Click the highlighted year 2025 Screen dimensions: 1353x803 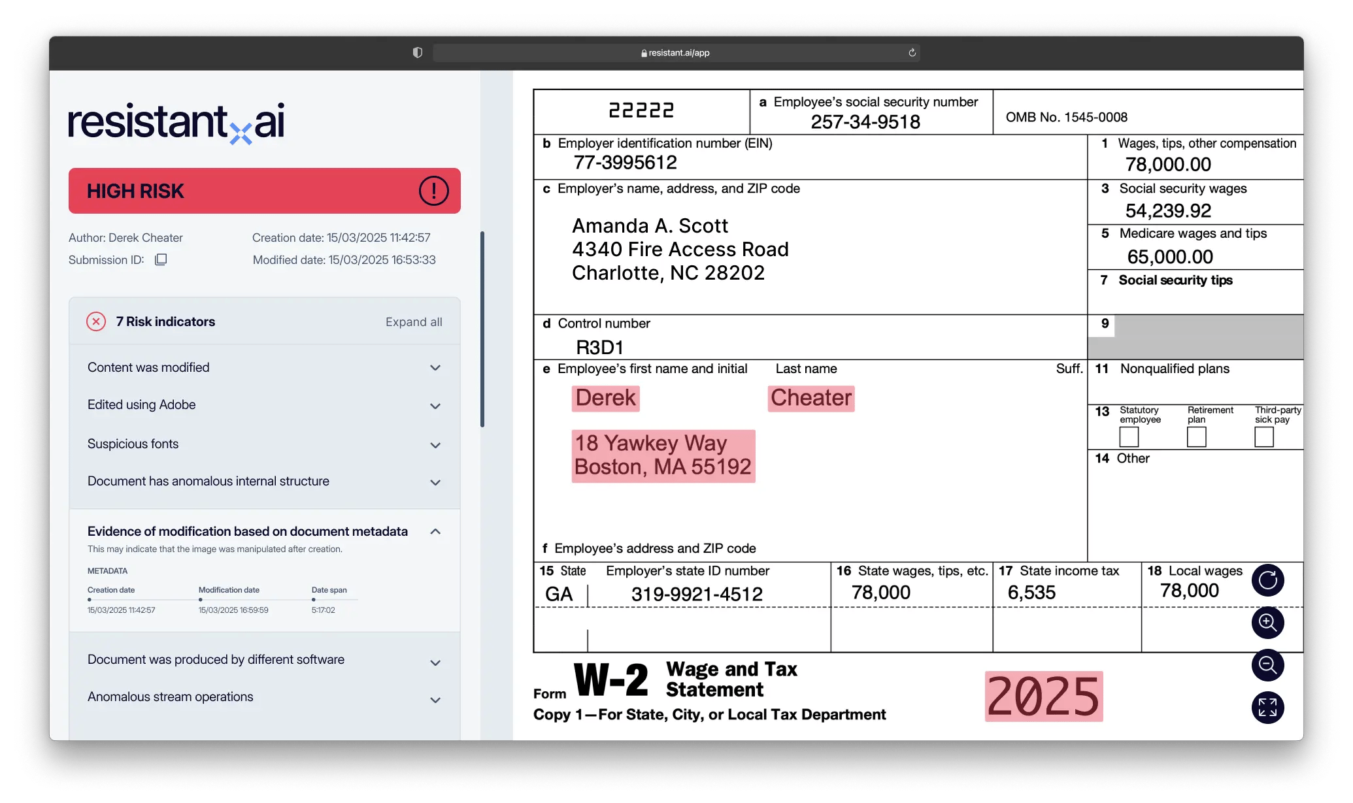1044,696
